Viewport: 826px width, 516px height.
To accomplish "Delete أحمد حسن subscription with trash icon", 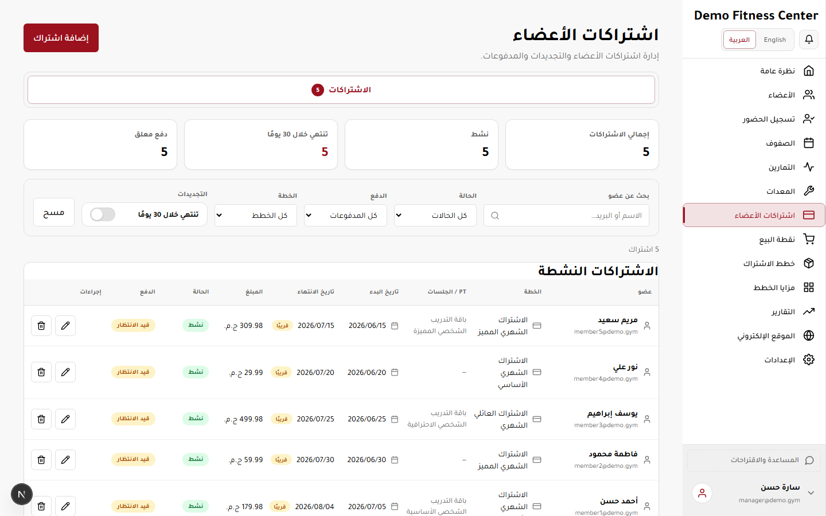I will click(x=41, y=506).
